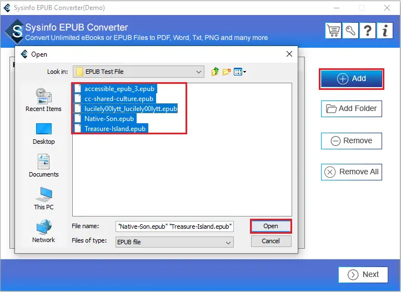Image resolution: width=401 pixels, height=292 pixels.
Task: Click the Open button in dialog
Action: pos(271,226)
